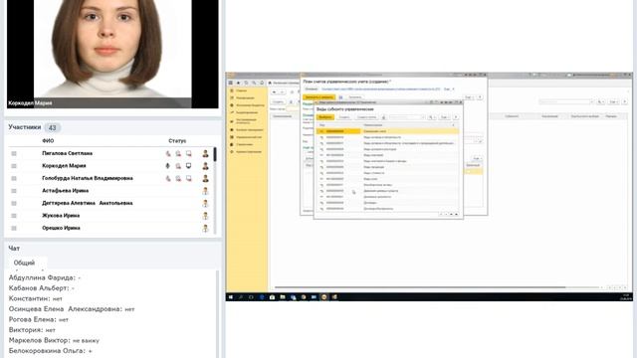Select the Договоры row in dialog list
637x358 pixels.
point(387,203)
